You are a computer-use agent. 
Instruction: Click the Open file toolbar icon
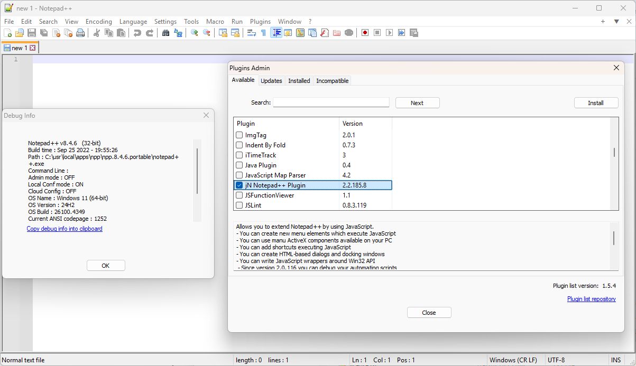(x=20, y=33)
